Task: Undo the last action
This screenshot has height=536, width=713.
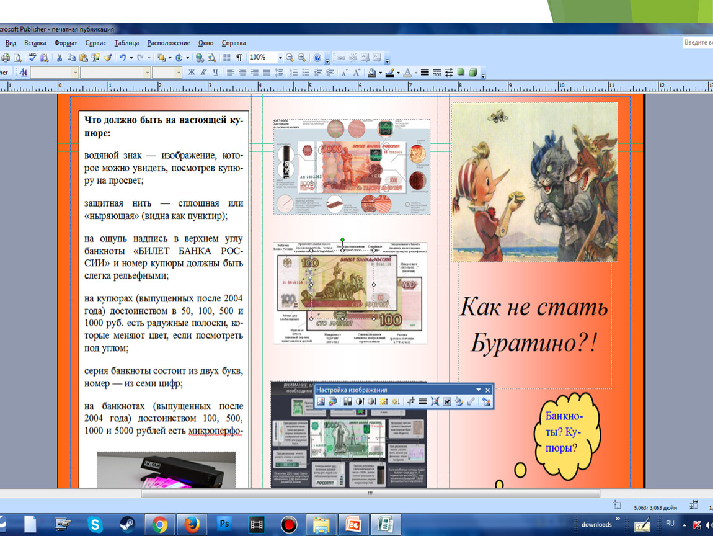Action: point(122,58)
